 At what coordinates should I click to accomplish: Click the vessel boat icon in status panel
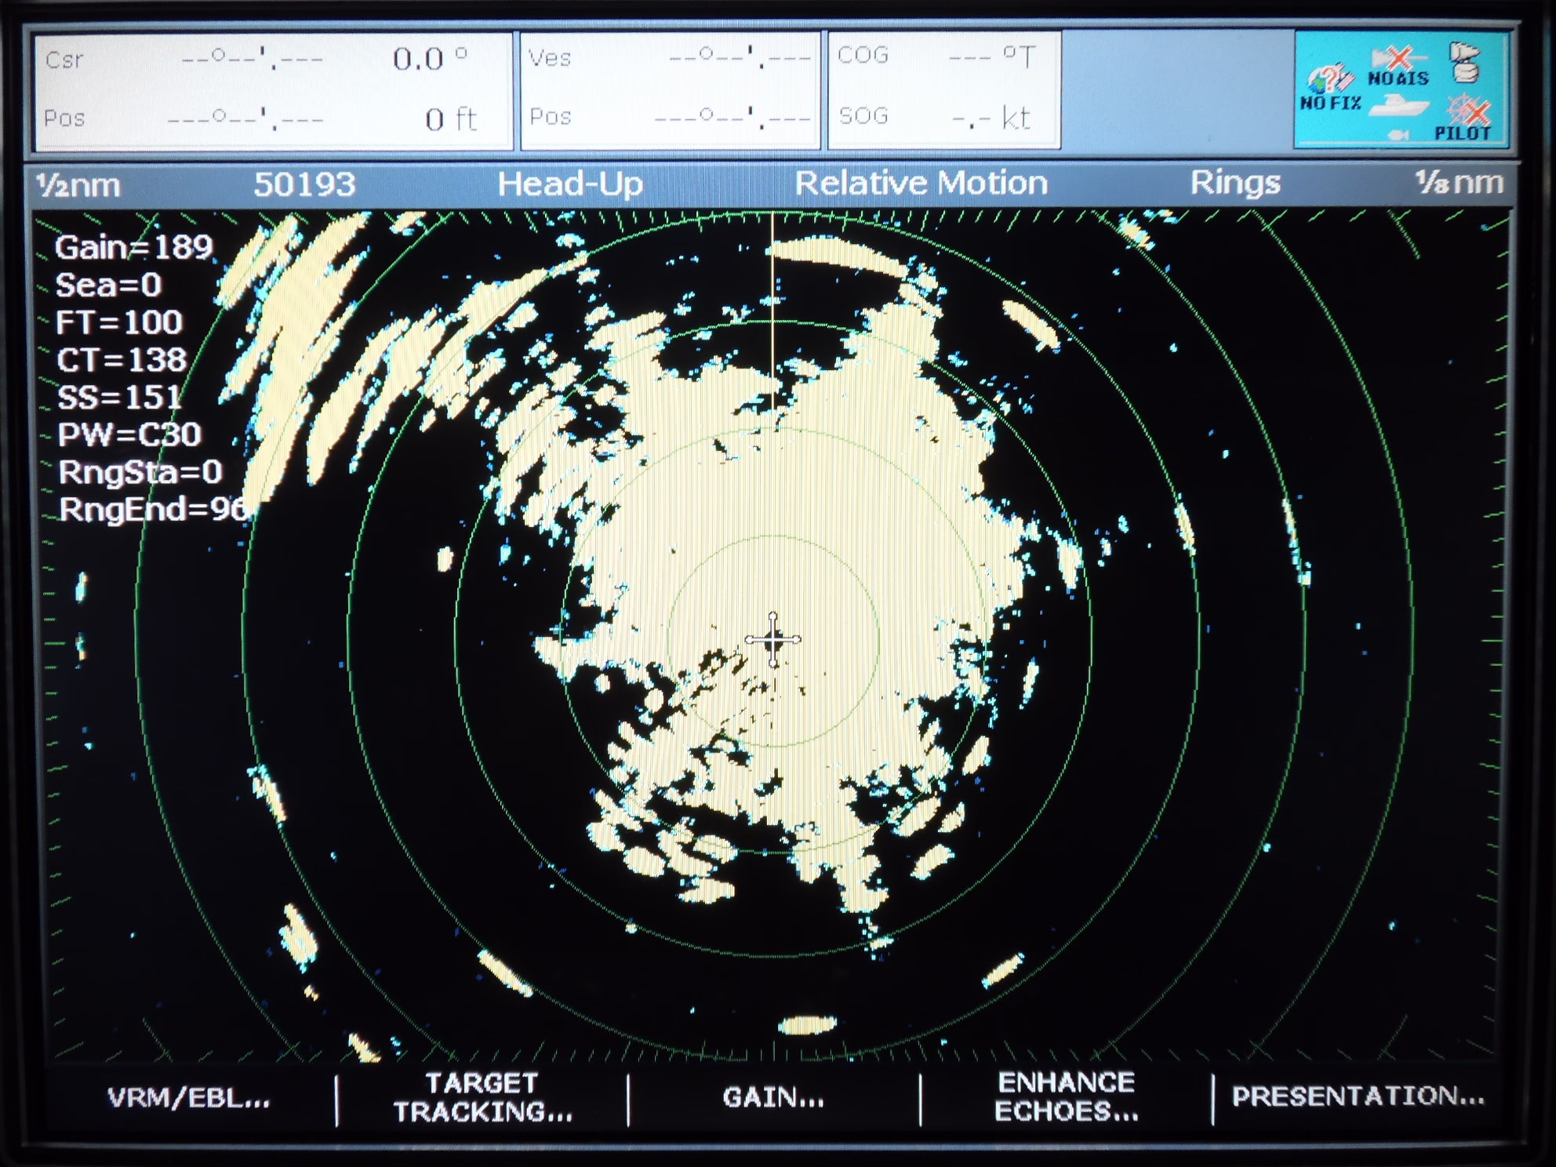1398,107
